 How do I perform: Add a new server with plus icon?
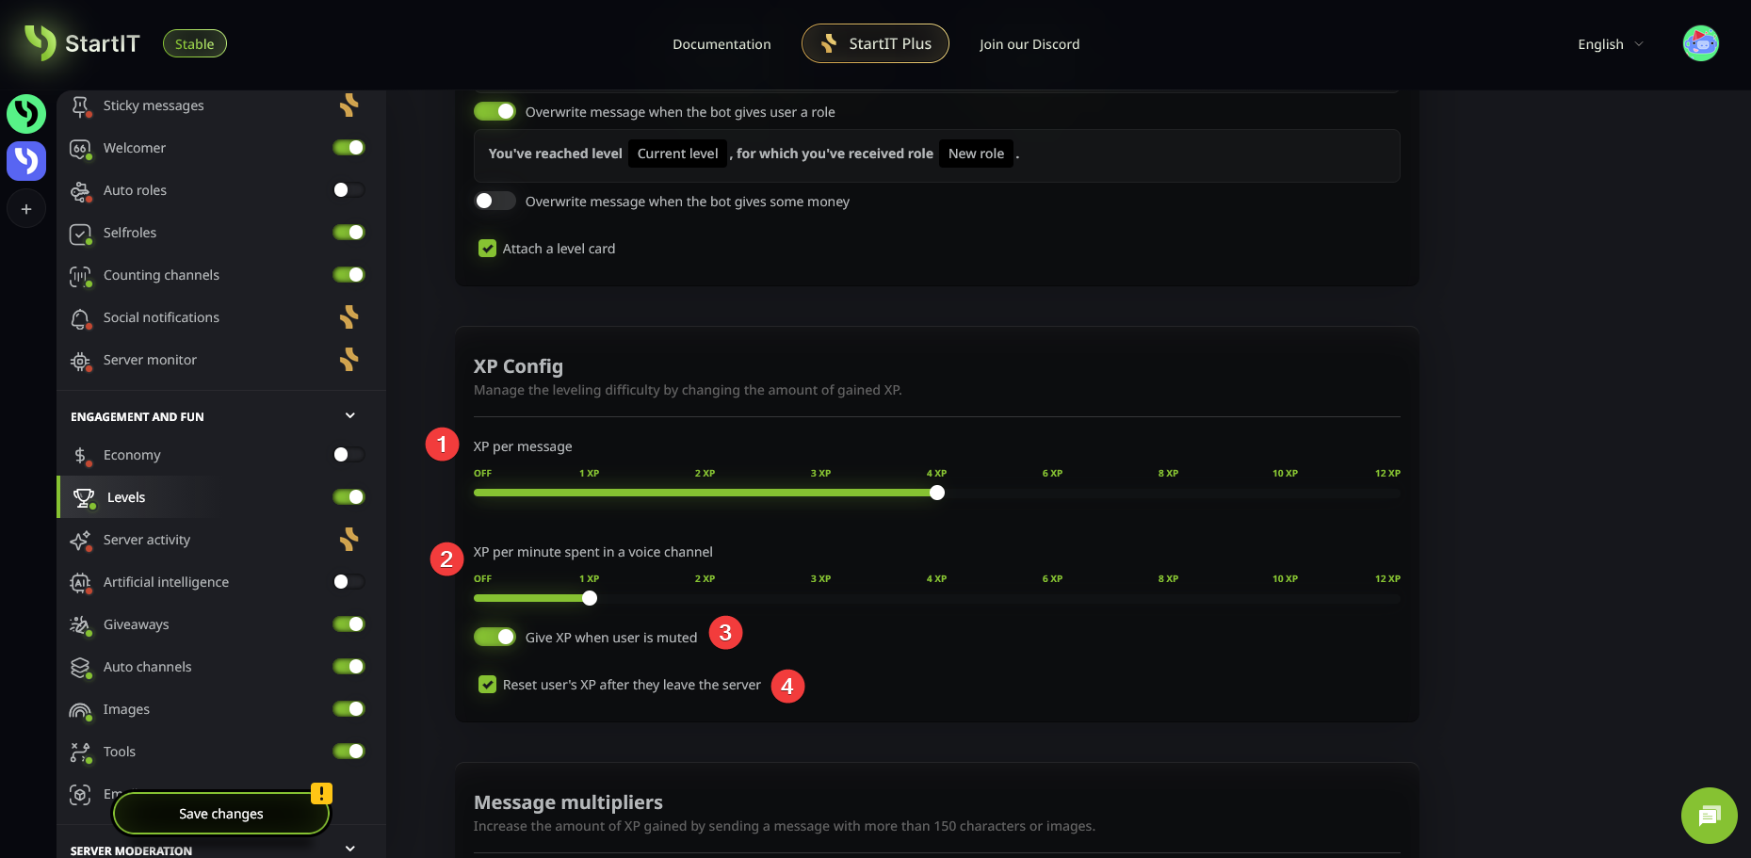pyautogui.click(x=26, y=209)
